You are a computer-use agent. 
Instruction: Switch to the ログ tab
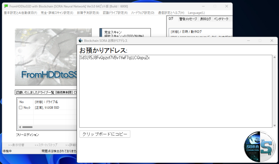point(171,19)
